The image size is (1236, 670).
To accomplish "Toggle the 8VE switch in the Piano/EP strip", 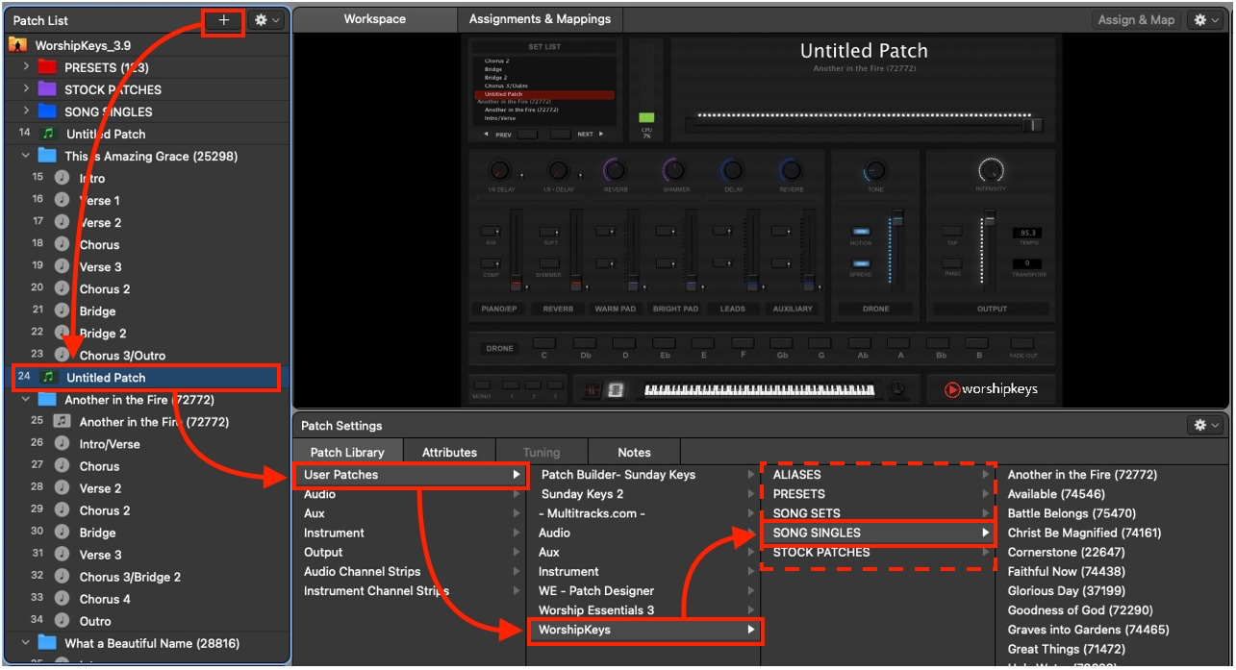I will click(492, 232).
